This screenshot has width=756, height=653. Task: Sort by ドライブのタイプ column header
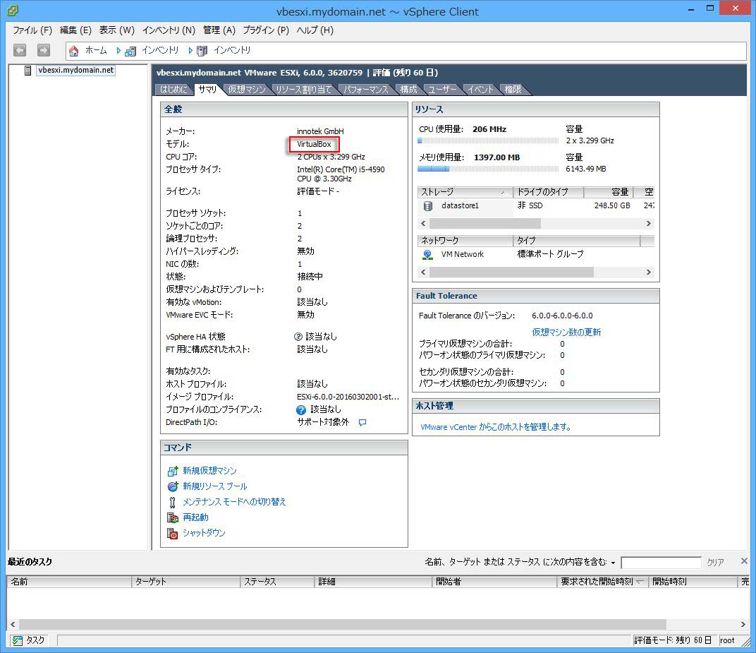548,192
